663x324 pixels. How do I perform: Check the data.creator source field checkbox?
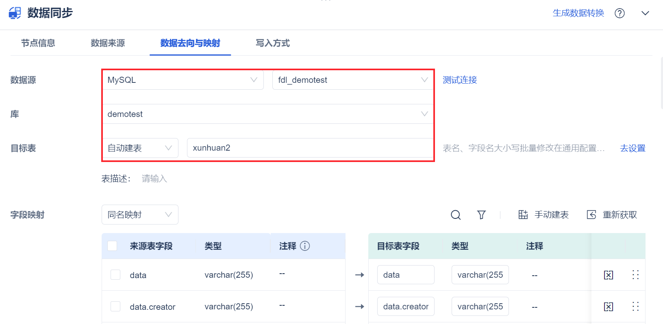click(x=115, y=307)
